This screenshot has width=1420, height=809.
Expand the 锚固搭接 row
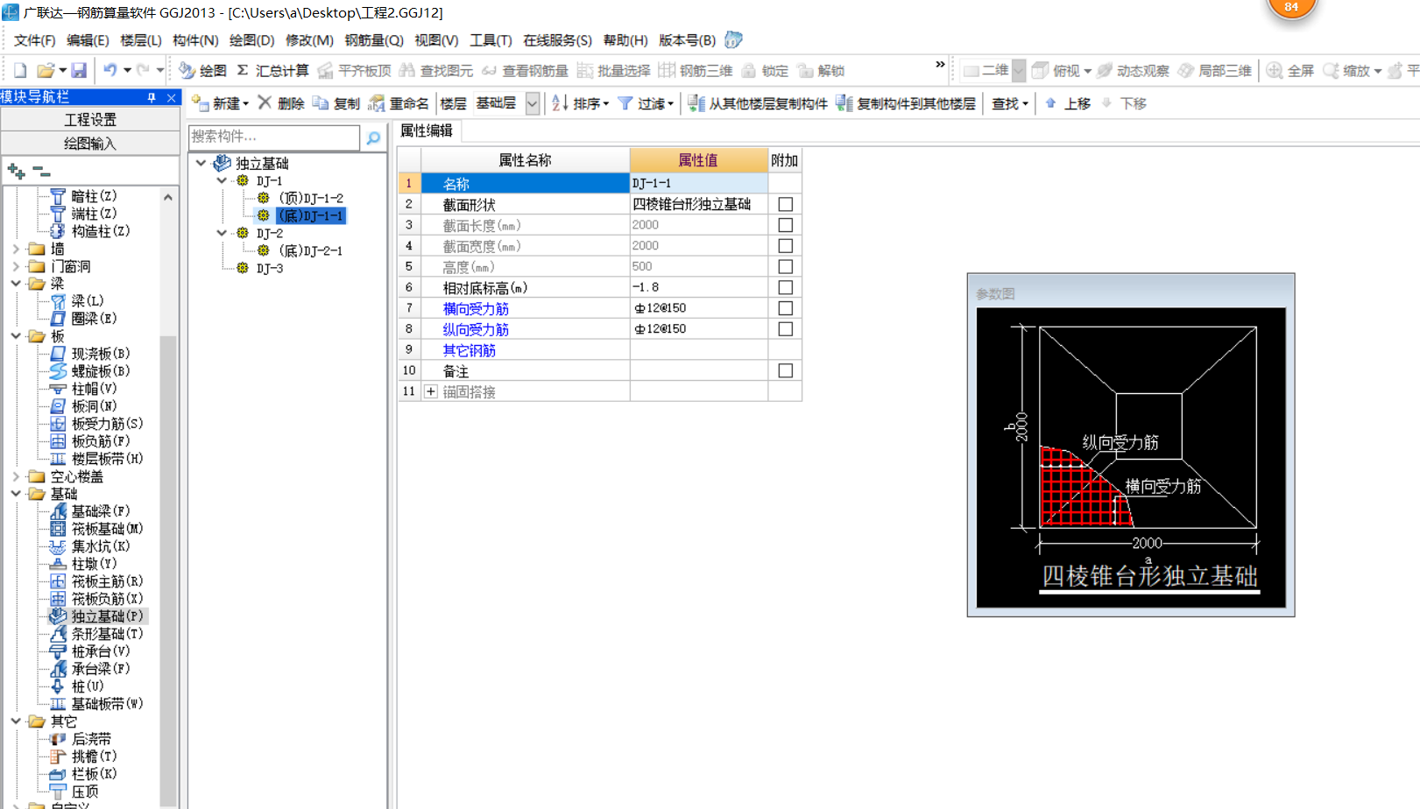coord(431,391)
